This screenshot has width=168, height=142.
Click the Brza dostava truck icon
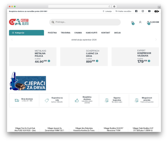pos(17,100)
